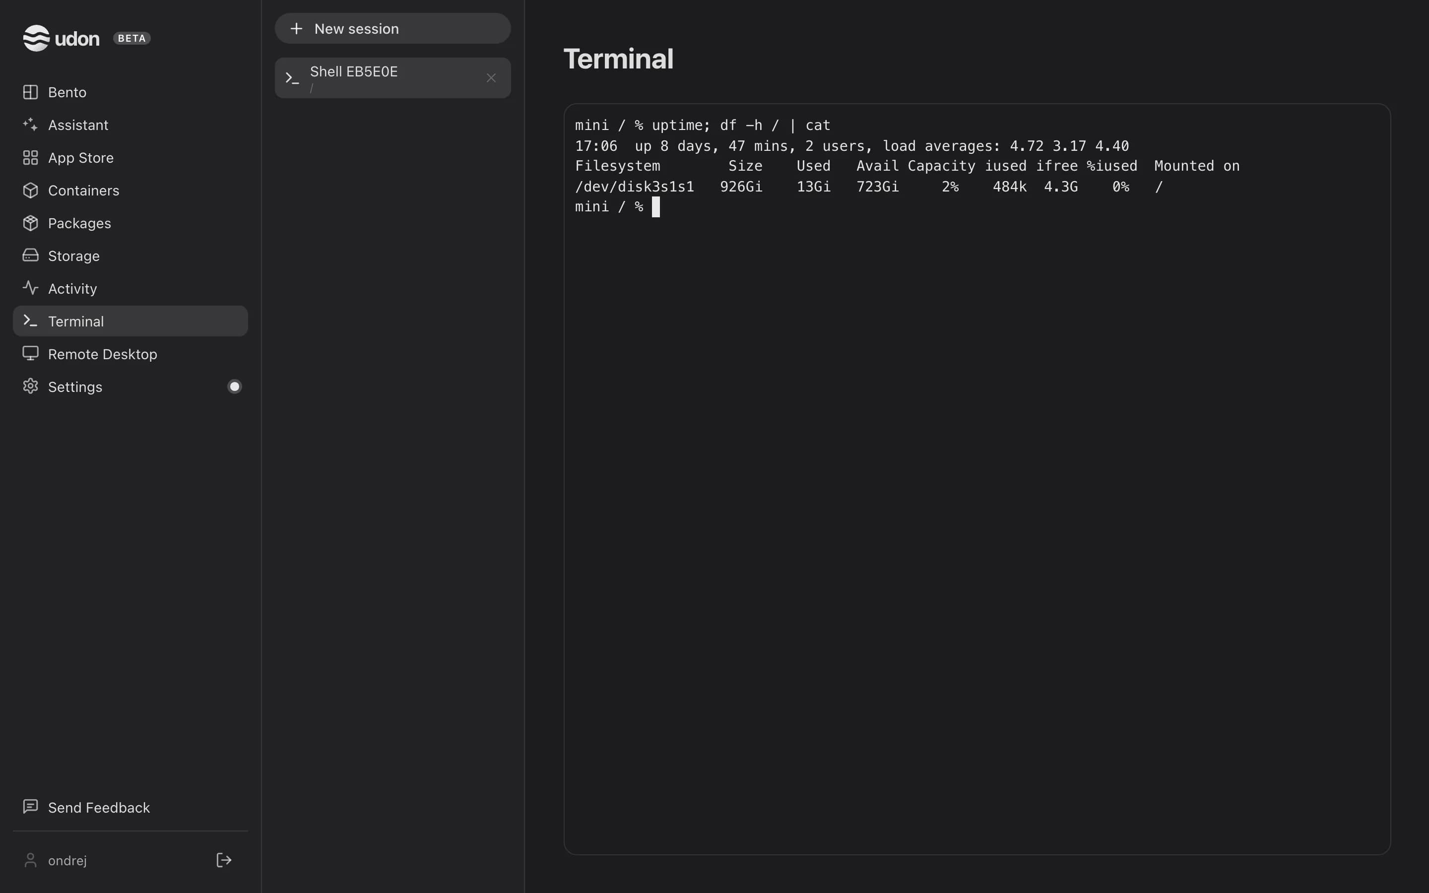Click the App Store squares icon

[30, 158]
